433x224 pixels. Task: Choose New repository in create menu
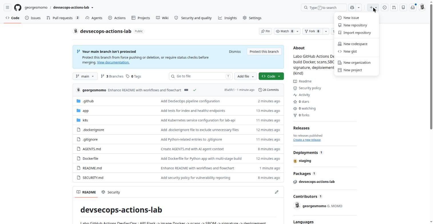pos(356,25)
